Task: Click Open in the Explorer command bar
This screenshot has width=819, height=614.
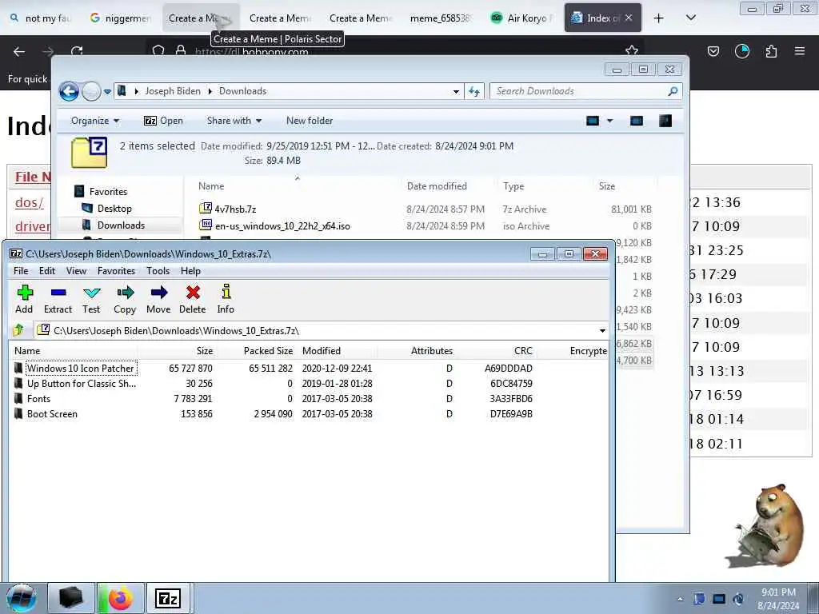Action: 163,121
